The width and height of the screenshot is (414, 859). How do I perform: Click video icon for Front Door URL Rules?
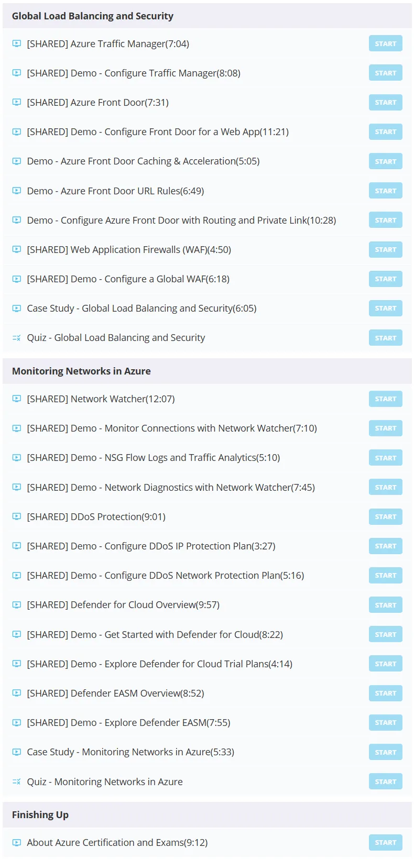tap(17, 191)
